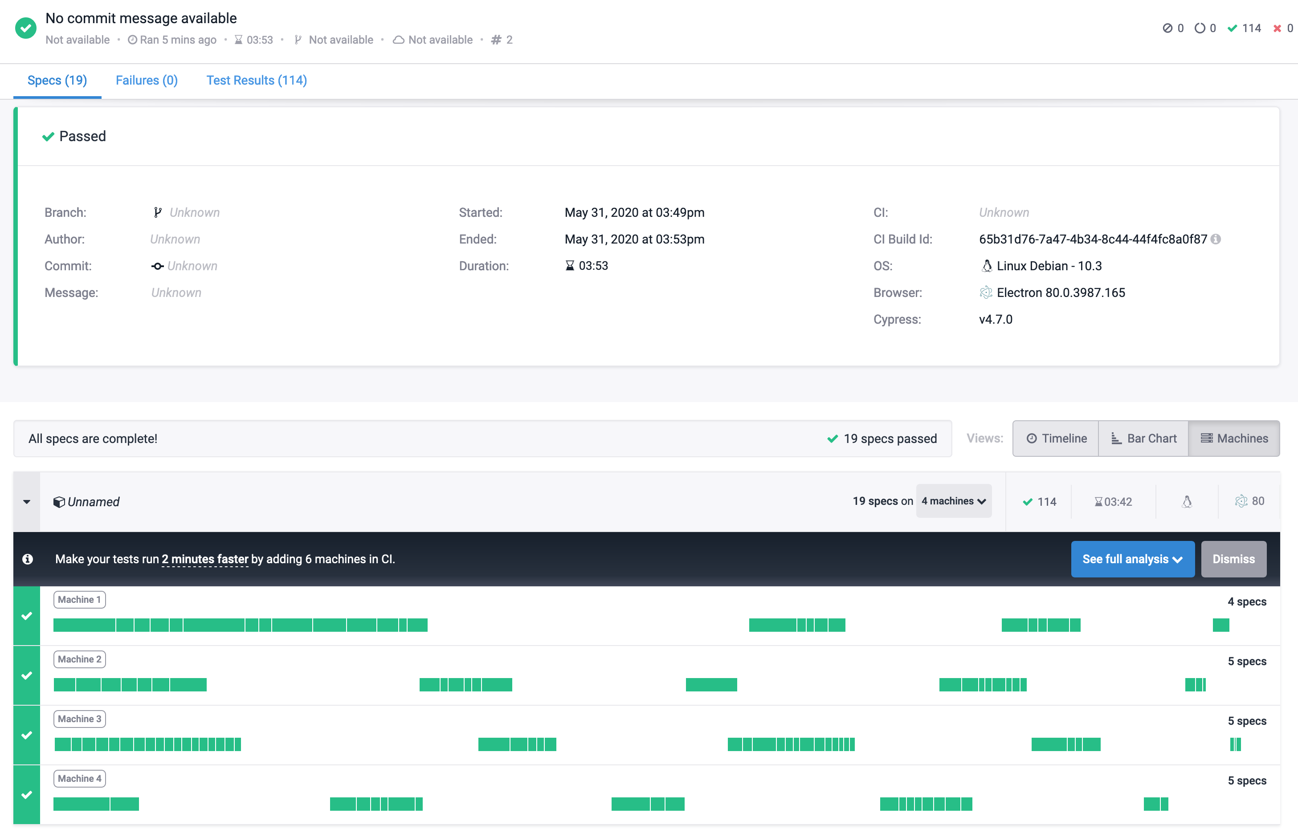Click the 2 minutes faster link
The height and width of the screenshot is (837, 1298).
pos(205,559)
